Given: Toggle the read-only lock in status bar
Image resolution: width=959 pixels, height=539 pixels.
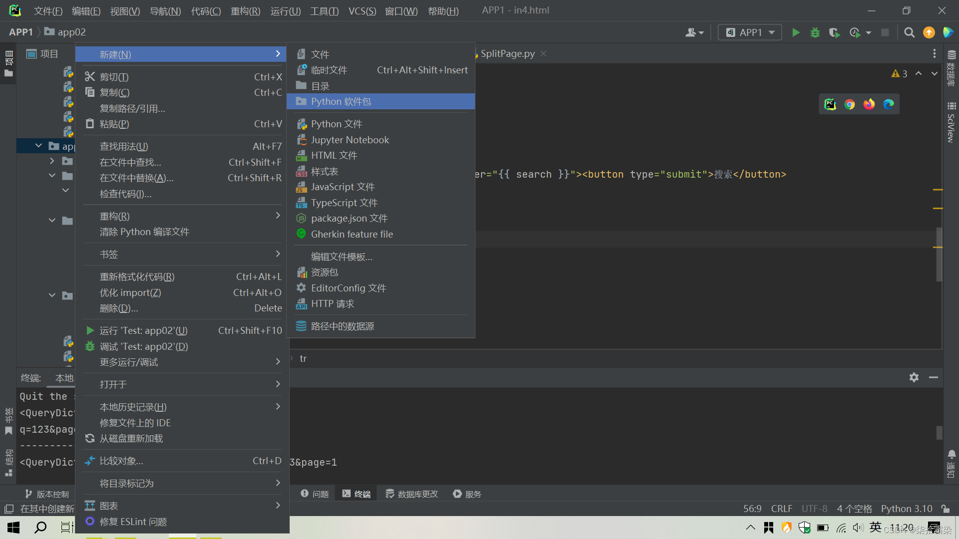Looking at the screenshot, I should coord(947,509).
